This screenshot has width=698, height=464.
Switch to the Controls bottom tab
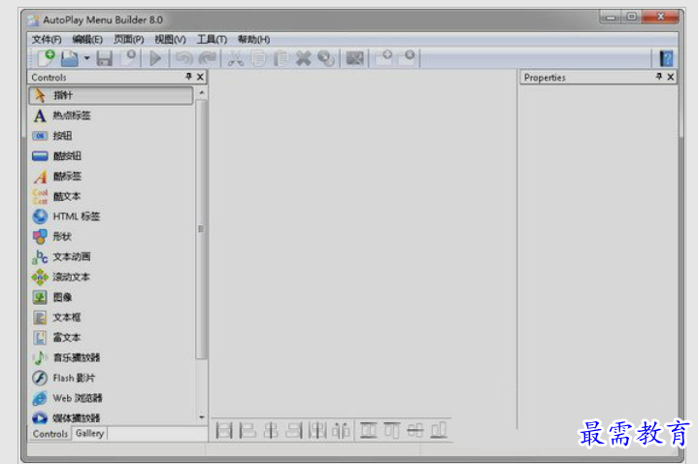(50, 434)
